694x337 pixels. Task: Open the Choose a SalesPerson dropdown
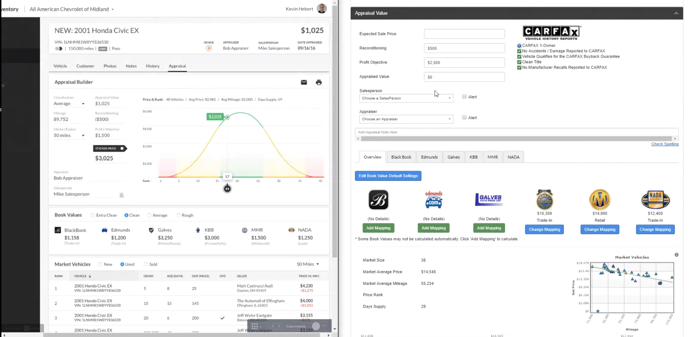[x=406, y=98]
